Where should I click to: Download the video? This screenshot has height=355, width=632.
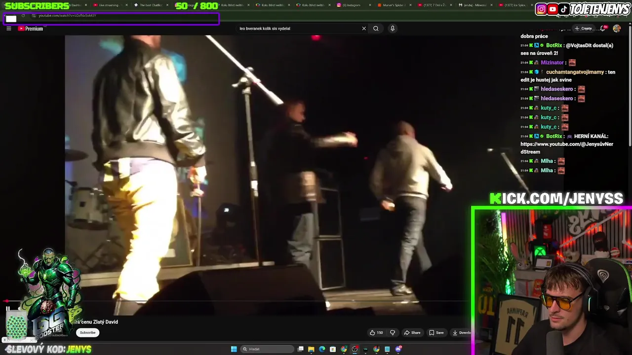tap(462, 333)
